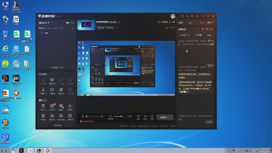Open the hamburger menu in title bar
Image resolution: width=272 pixels, height=153 pixels.
tap(197, 16)
